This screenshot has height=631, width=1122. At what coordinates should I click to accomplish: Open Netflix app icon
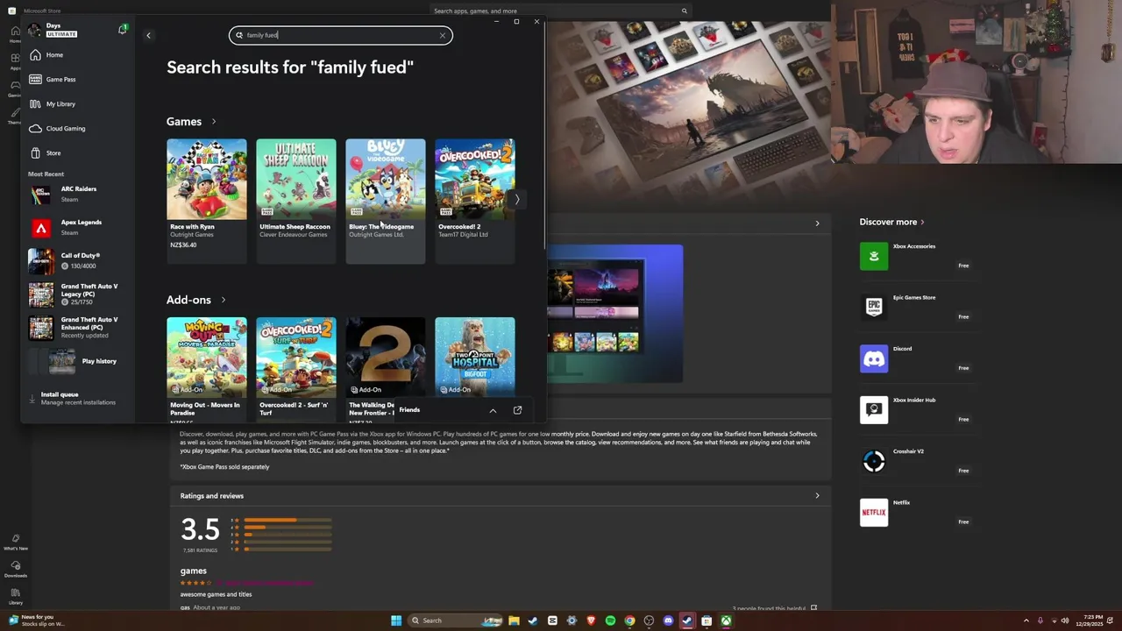(874, 512)
